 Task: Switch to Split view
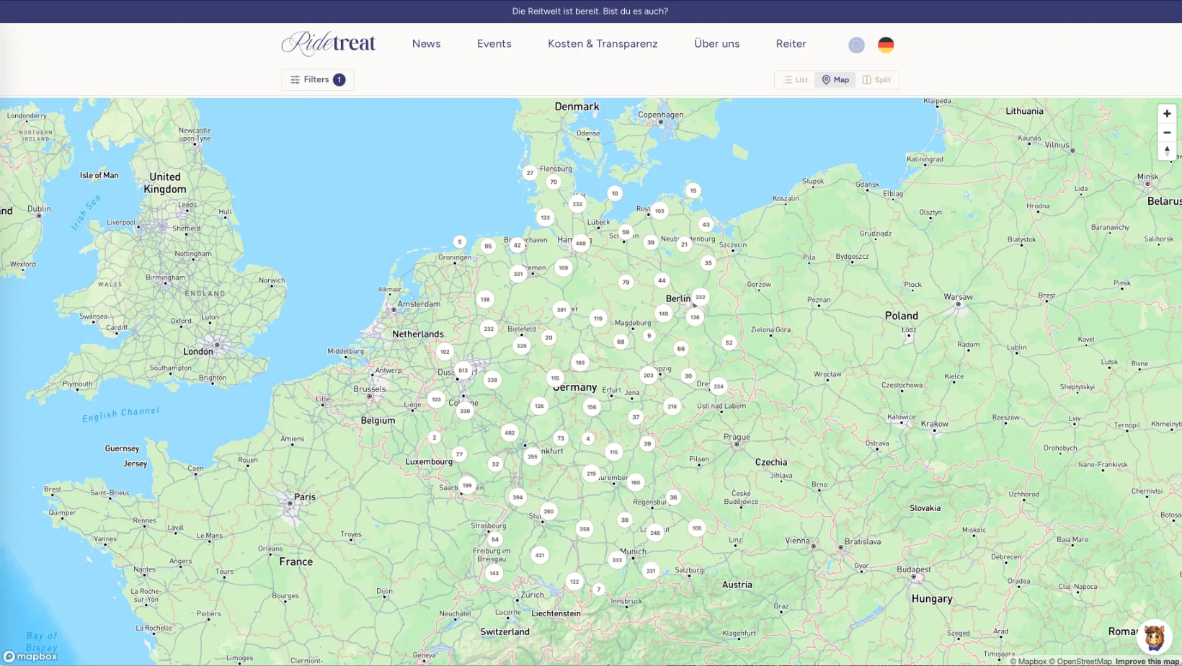pyautogui.click(x=876, y=80)
